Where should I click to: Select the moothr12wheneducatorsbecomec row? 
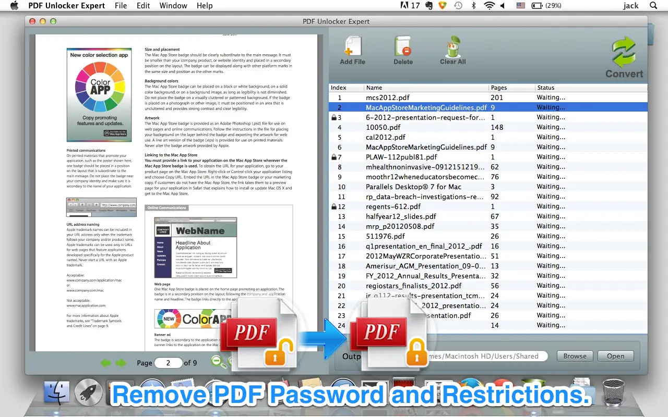tap(488, 177)
